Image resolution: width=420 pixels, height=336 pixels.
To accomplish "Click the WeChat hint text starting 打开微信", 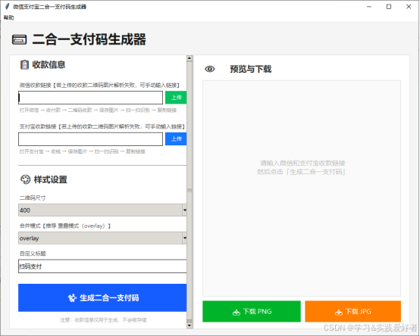I will pos(98,110).
